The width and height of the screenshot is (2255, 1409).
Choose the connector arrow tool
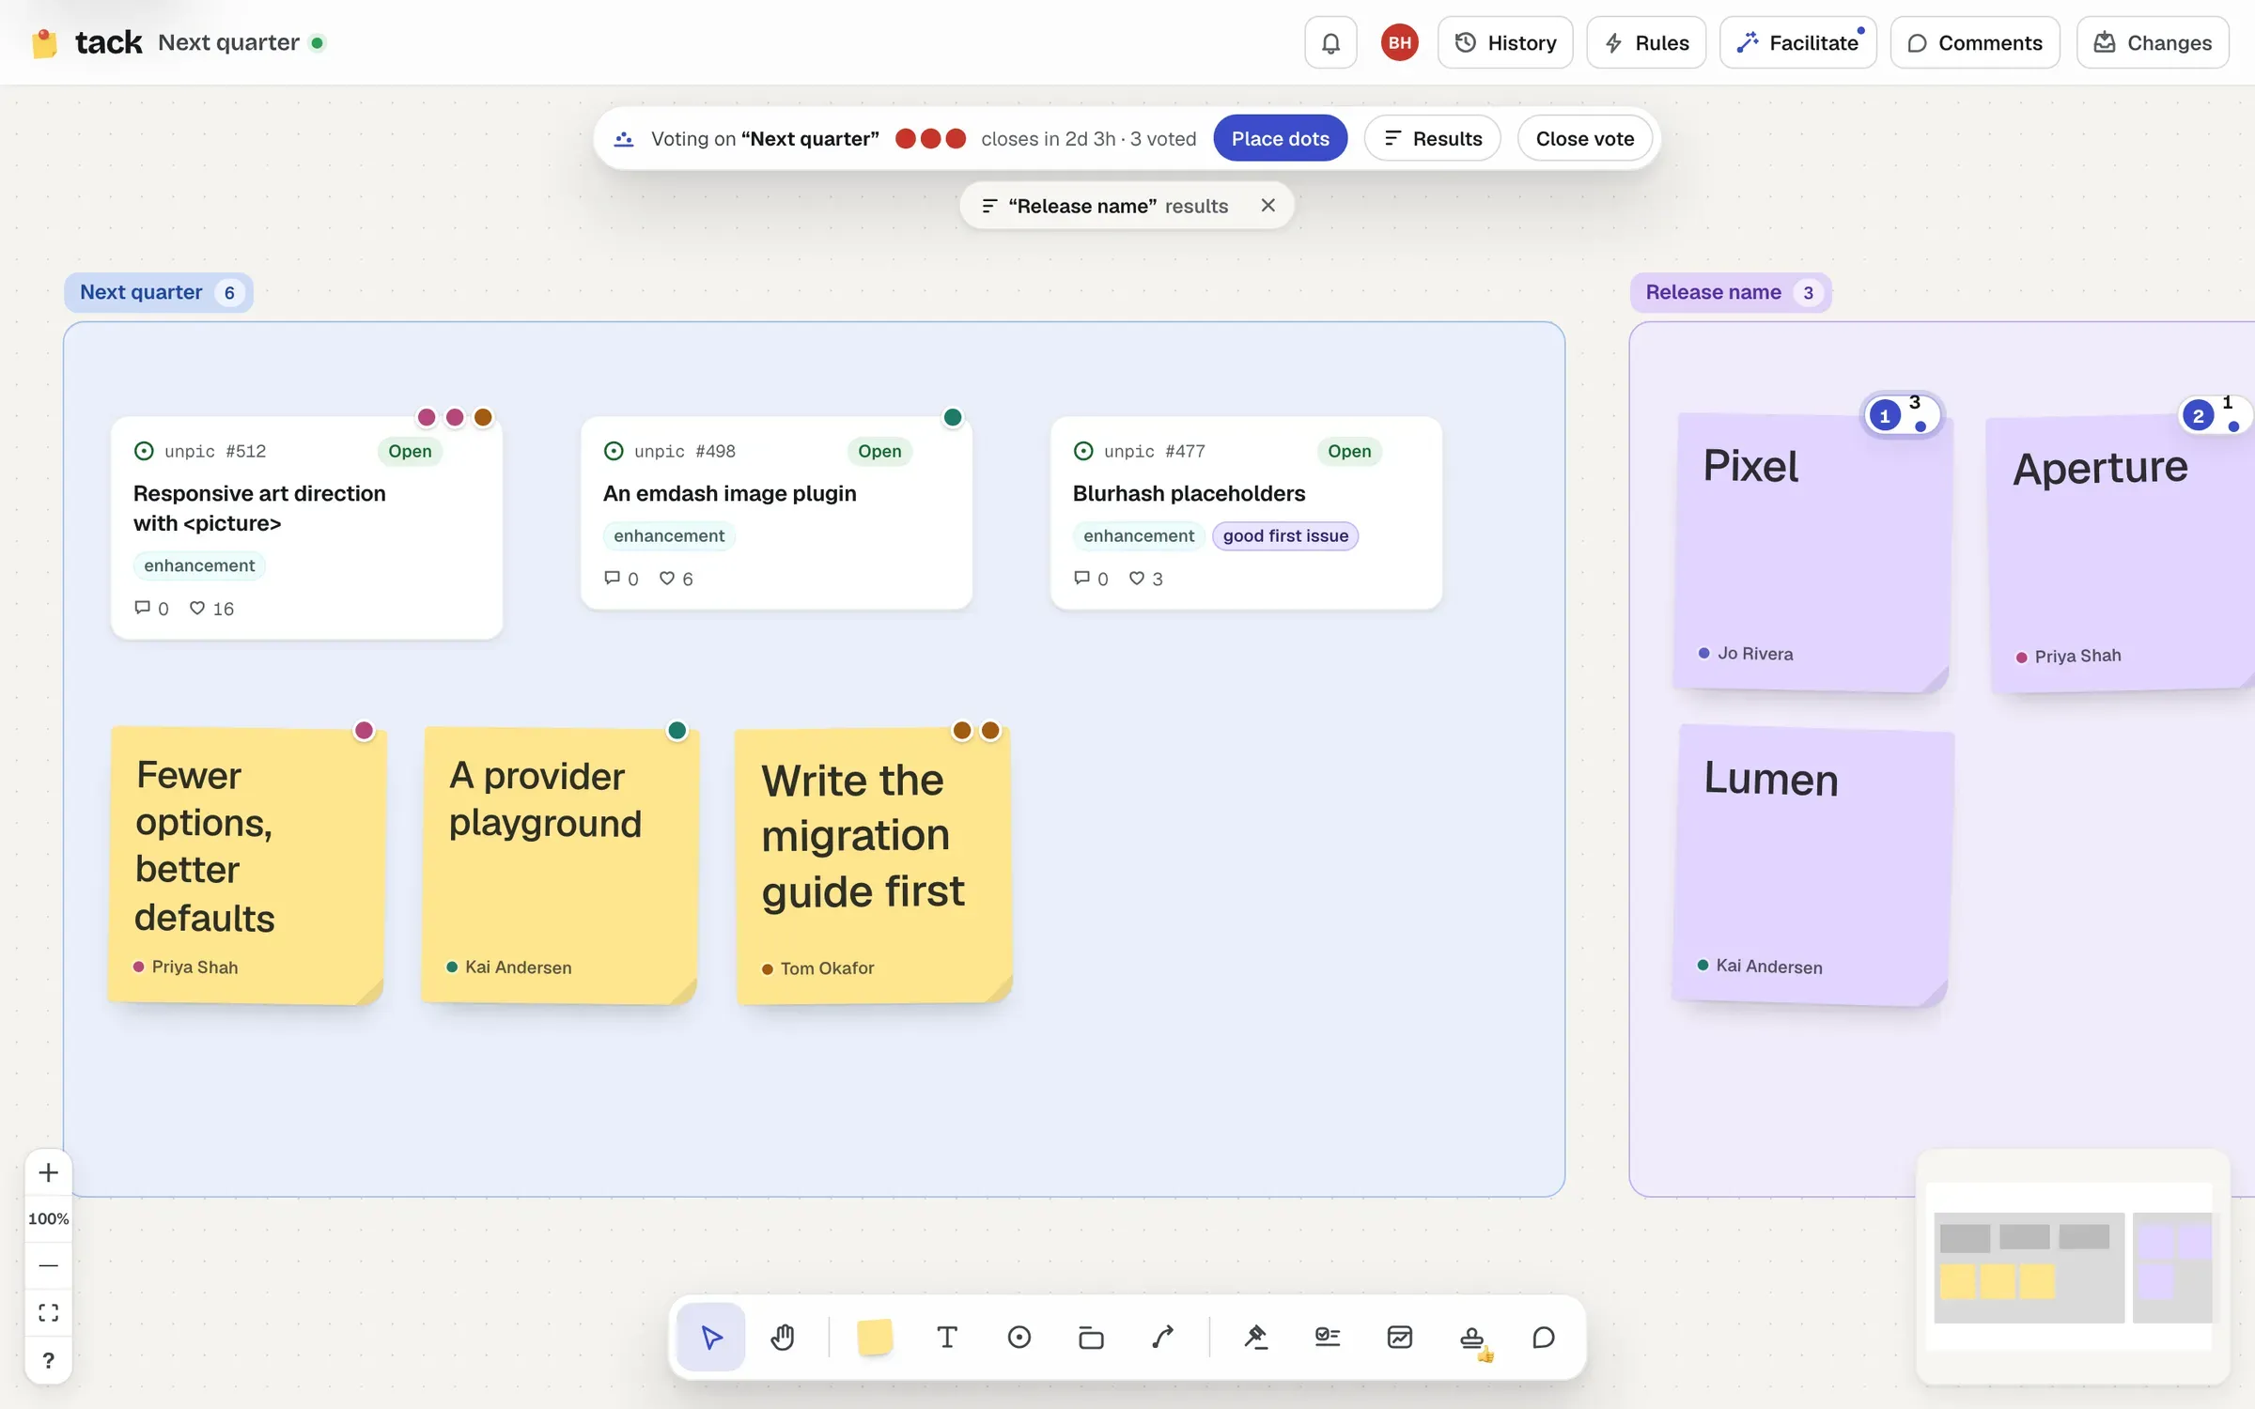pyautogui.click(x=1163, y=1337)
